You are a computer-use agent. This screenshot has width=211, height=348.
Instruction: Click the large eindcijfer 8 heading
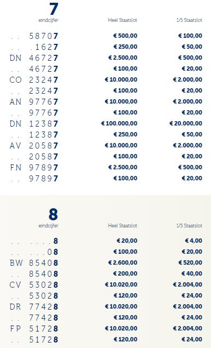coord(54,214)
